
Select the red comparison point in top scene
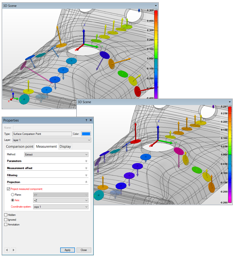[138, 91]
